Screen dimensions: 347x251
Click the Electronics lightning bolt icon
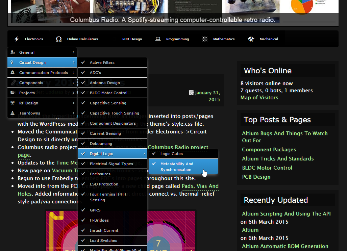pyautogui.click(x=17, y=39)
